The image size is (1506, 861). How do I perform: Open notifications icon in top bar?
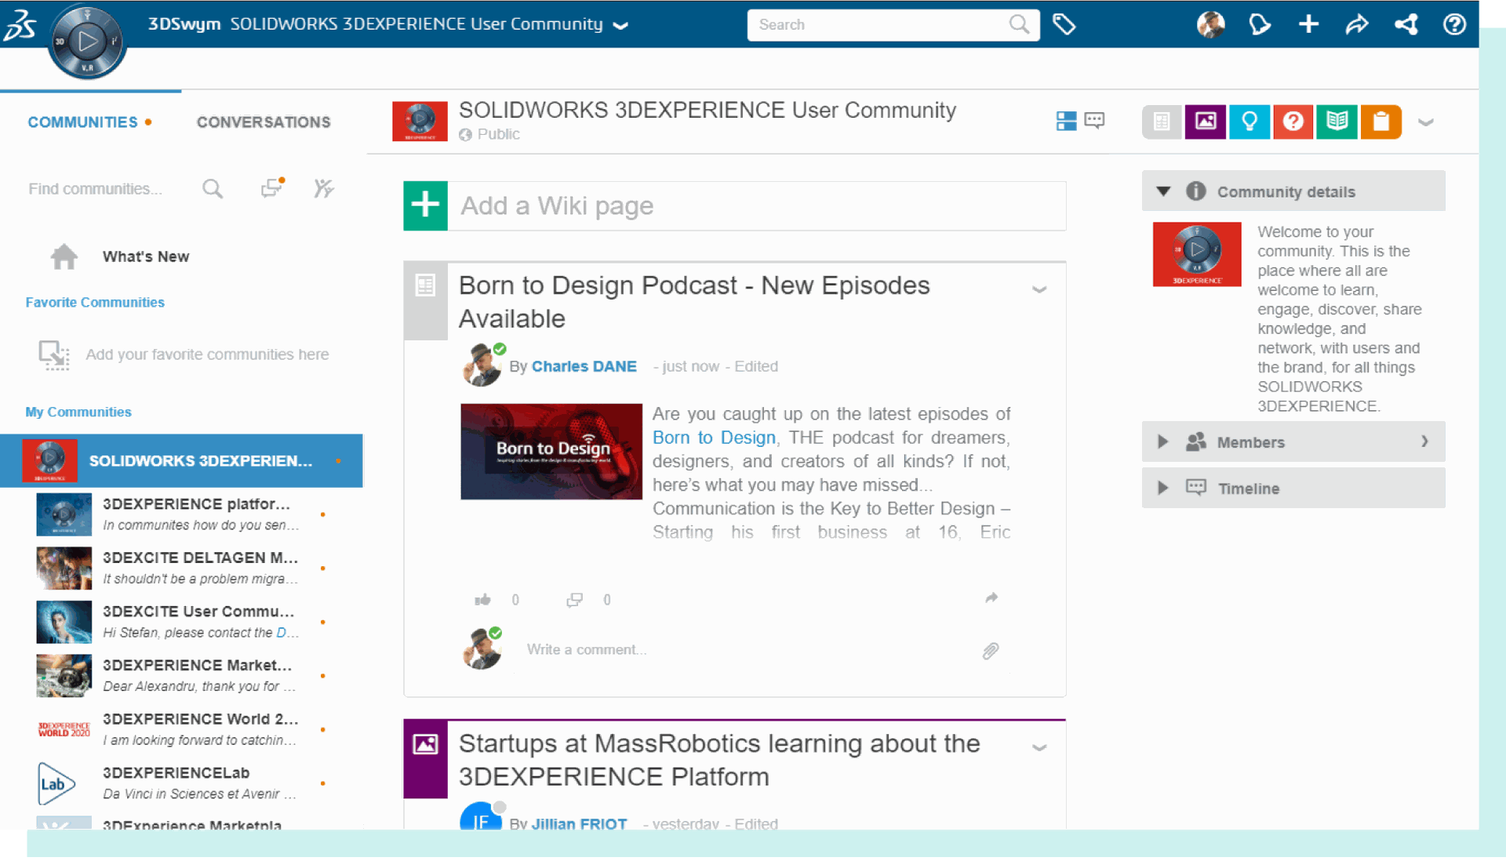coord(1259,24)
